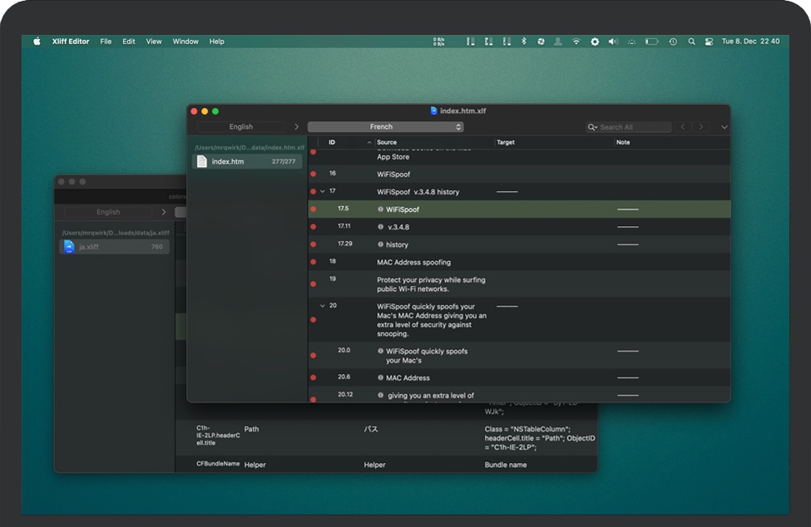Click the English source language button
The width and height of the screenshot is (811, 527).
point(241,127)
